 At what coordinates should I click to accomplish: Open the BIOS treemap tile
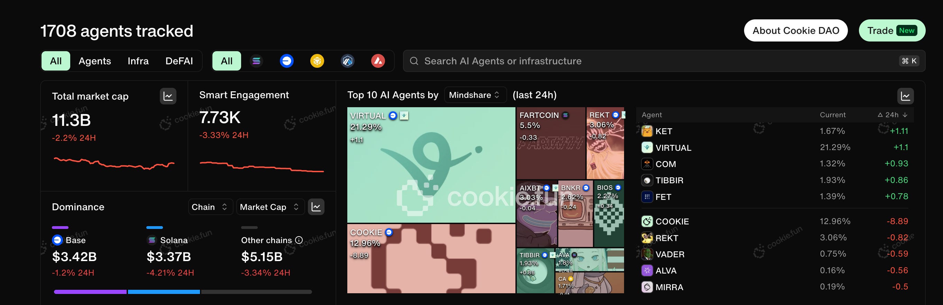609,213
